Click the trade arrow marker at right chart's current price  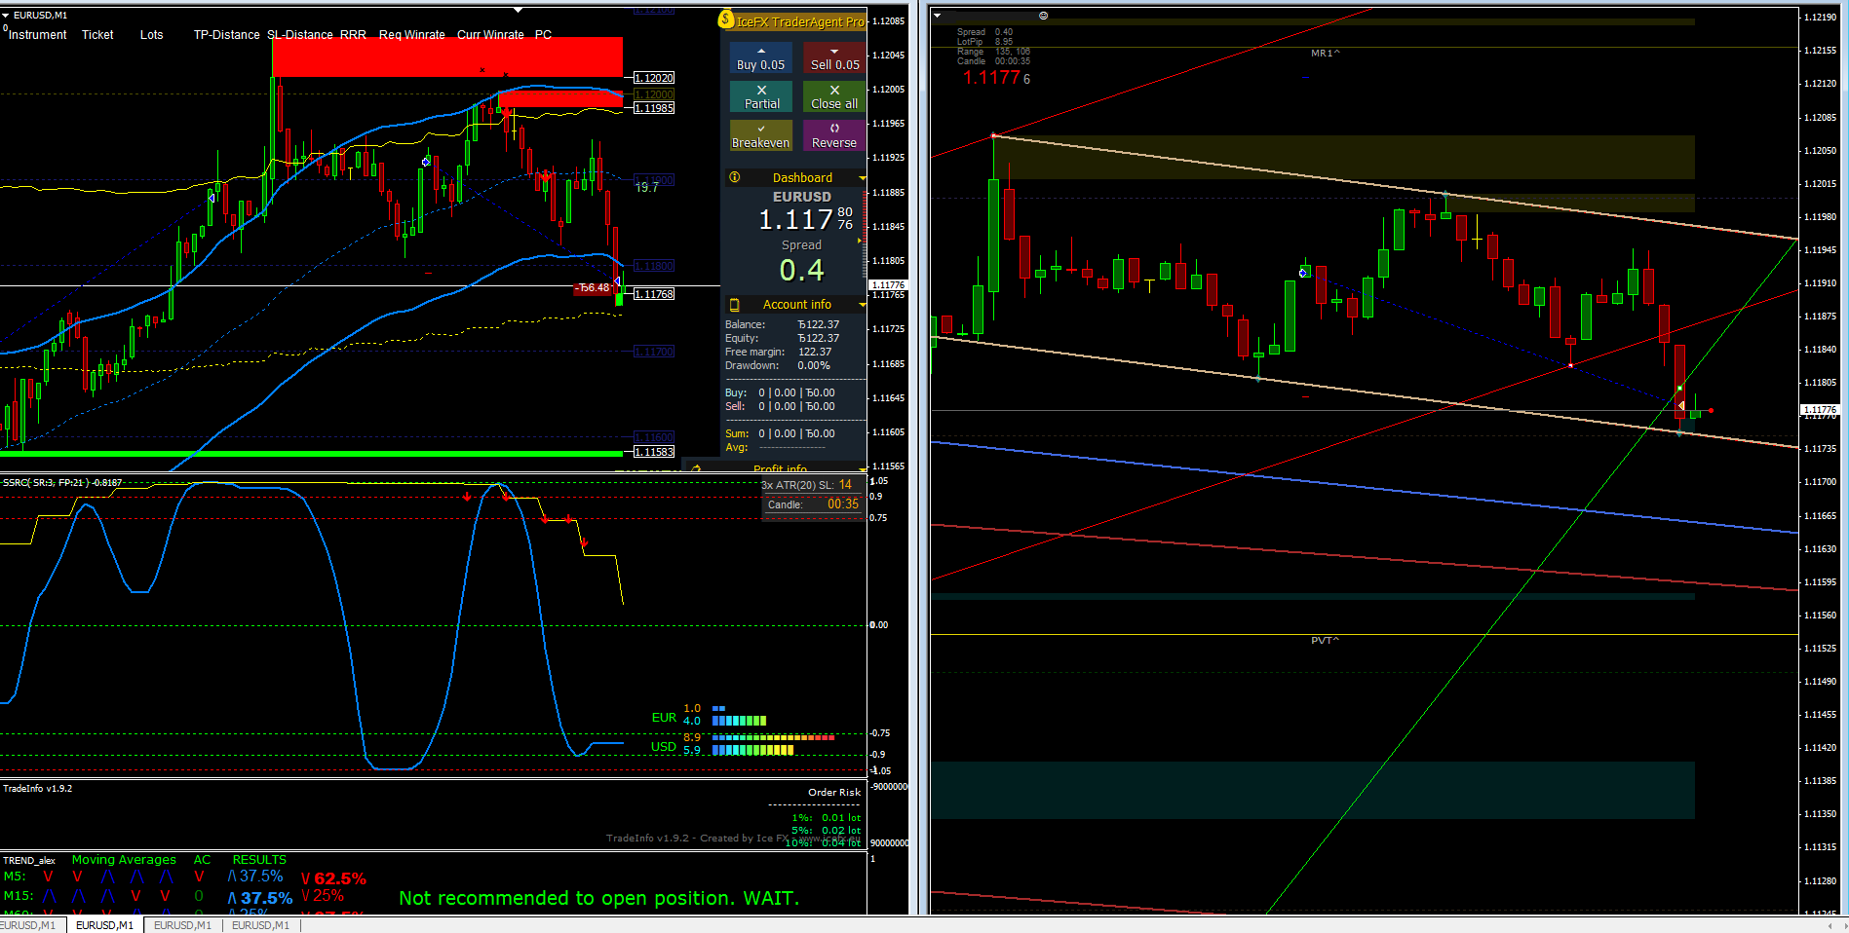1681,405
